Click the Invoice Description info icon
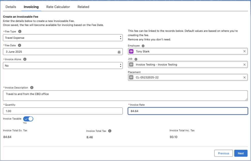251x161 pixels. (32, 88)
